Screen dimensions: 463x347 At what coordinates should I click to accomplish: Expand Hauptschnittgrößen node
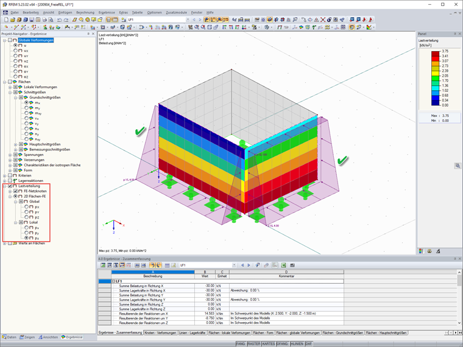(15, 145)
